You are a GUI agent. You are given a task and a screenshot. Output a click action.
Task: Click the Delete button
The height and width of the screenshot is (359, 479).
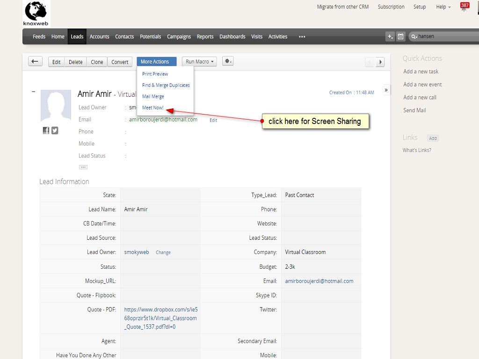[x=75, y=62]
